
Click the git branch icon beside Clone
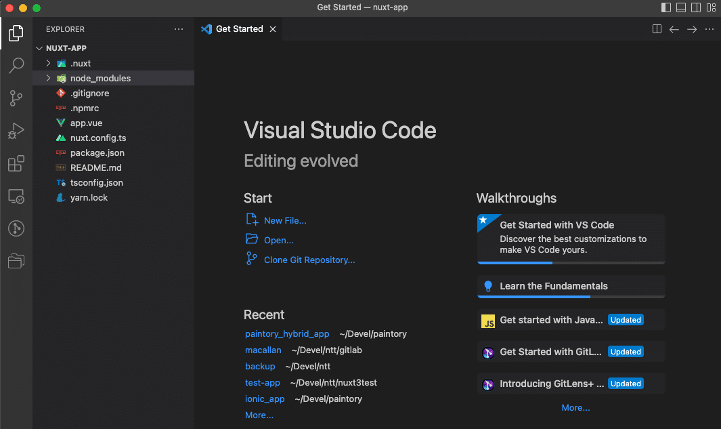[x=252, y=258]
